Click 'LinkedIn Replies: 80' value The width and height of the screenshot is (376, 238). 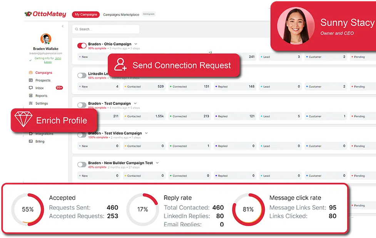[x=220, y=216]
